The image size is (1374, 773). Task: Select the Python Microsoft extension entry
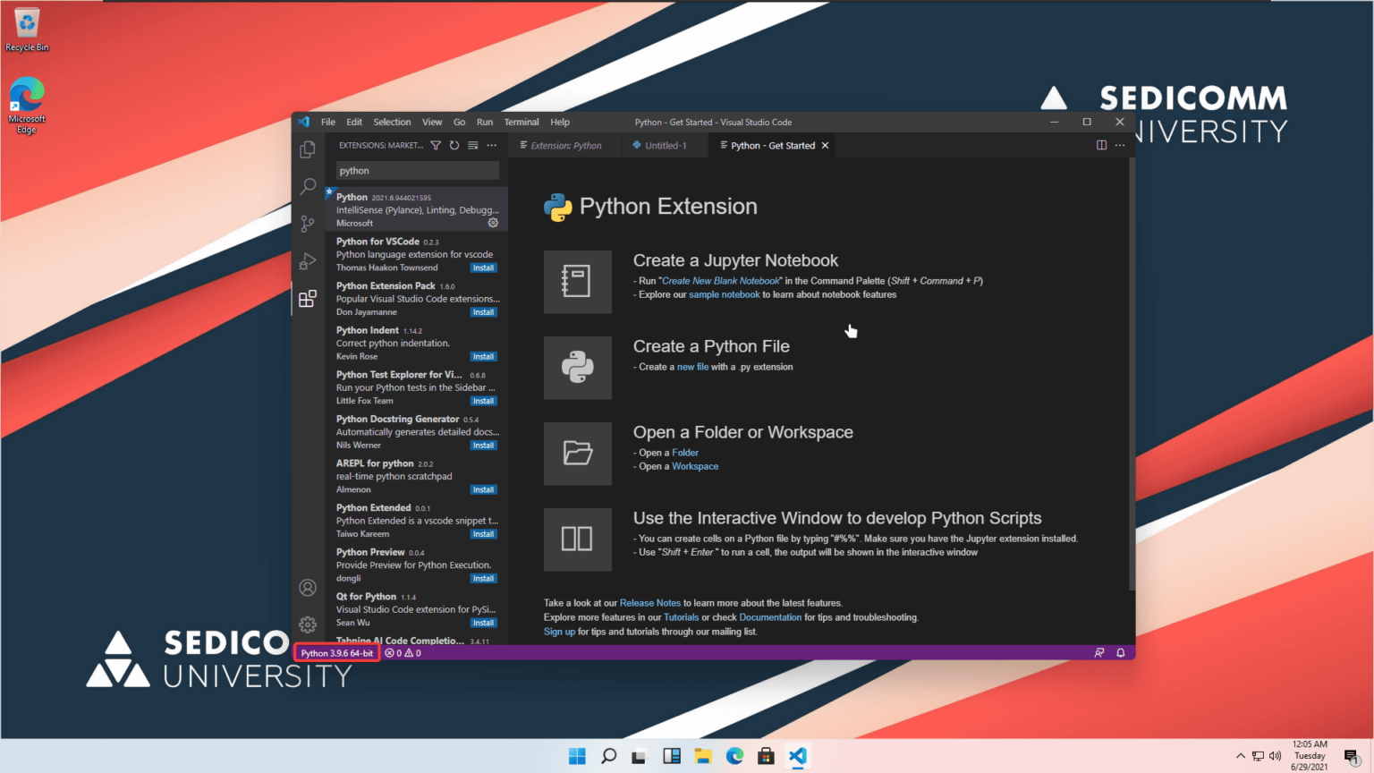click(417, 210)
